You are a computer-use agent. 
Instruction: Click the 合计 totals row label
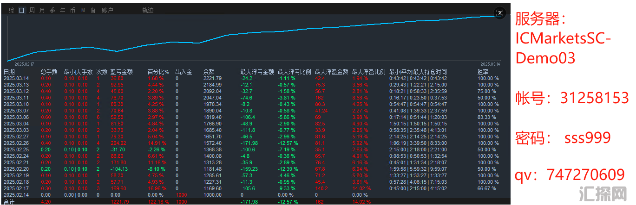[9, 202]
